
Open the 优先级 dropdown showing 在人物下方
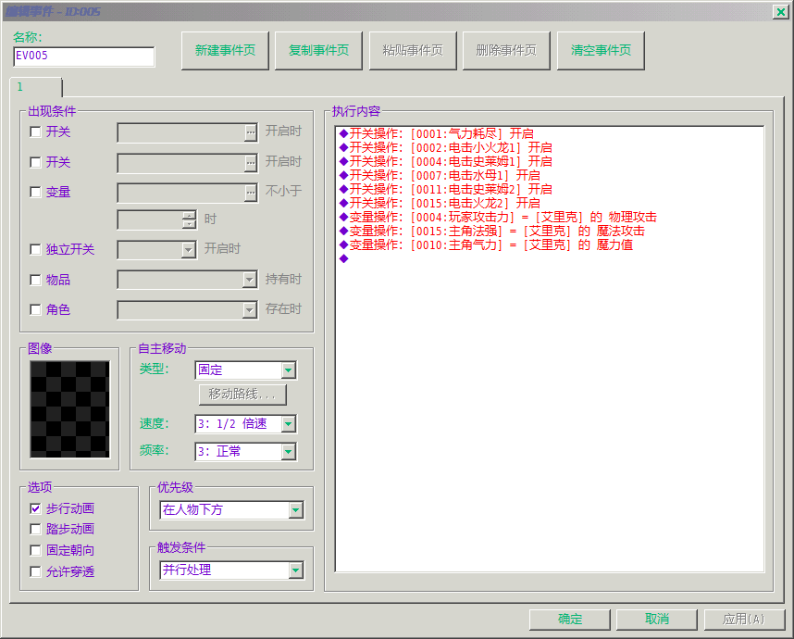click(232, 509)
